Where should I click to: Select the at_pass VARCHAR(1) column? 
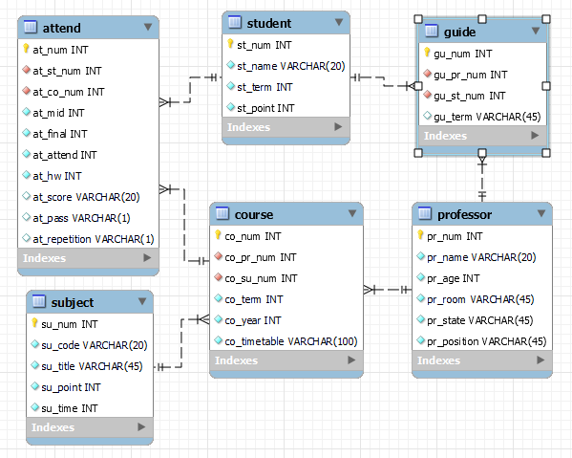pos(88,218)
